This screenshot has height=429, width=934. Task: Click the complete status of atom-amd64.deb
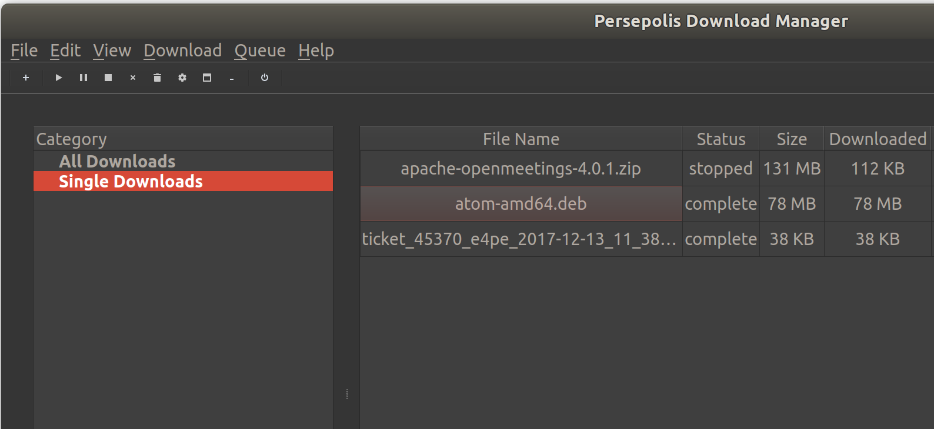[721, 204]
